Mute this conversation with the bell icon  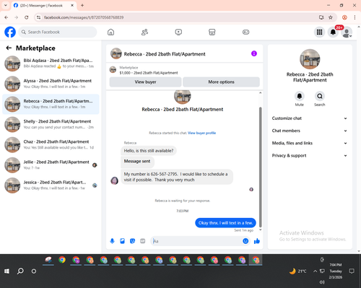300,96
